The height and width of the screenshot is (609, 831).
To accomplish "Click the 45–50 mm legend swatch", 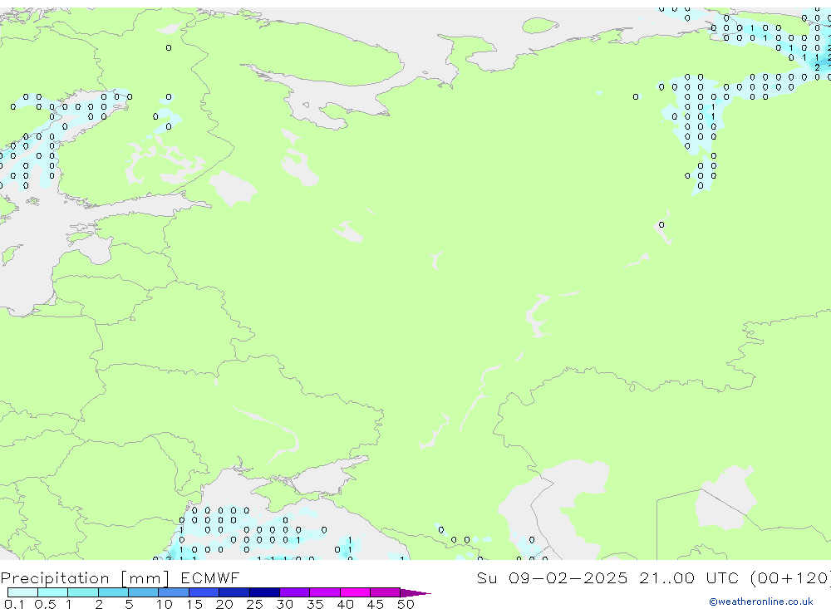I will tap(386, 592).
